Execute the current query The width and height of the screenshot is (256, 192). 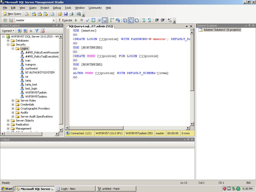point(65,20)
